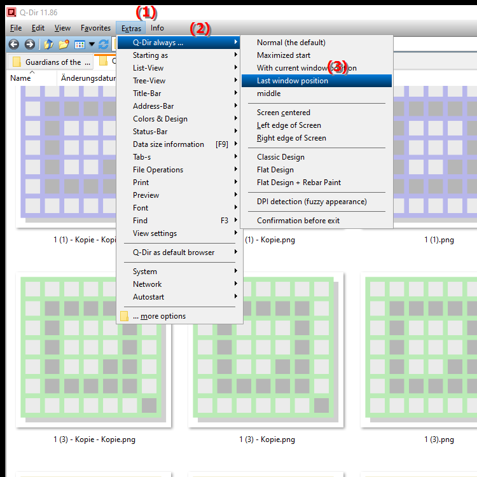Viewport: 477px width, 477px height.
Task: Sort by the Name column header
Action: 32,78
